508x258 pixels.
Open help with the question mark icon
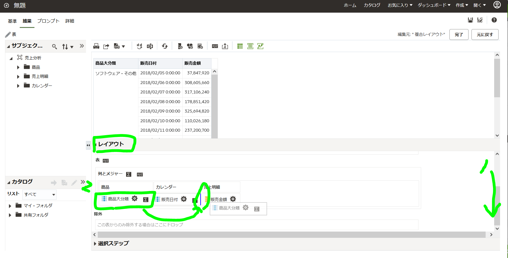[x=494, y=20]
